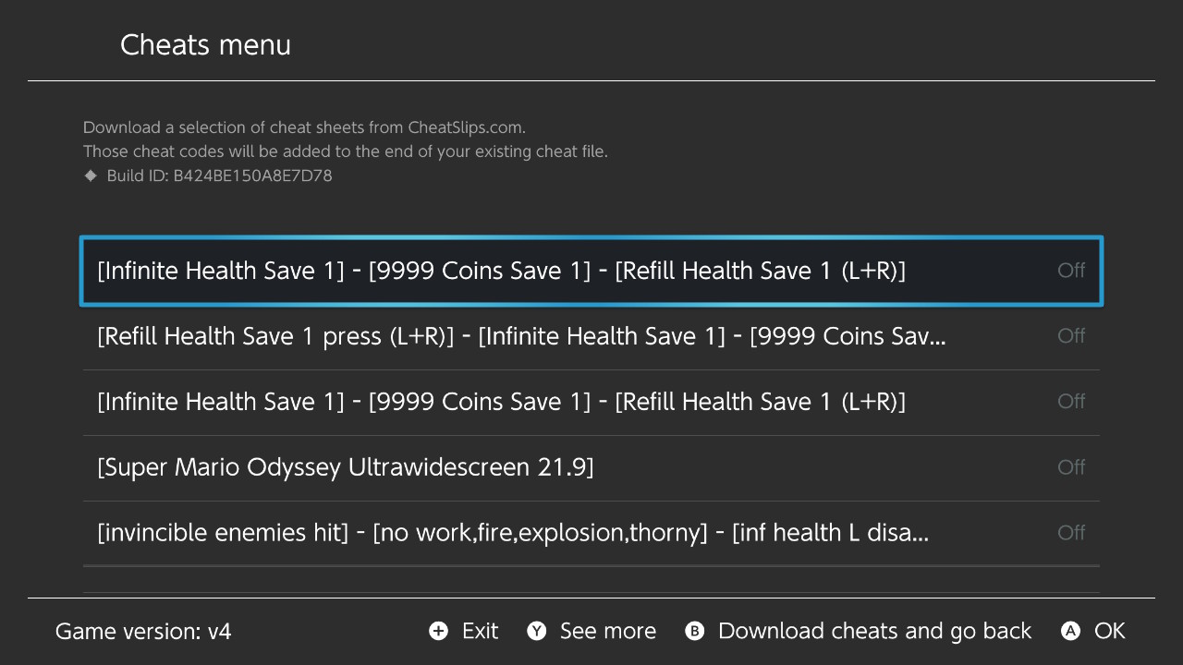
Task: Select the Refill Health Save 1 press (L+R) entry
Action: point(591,336)
